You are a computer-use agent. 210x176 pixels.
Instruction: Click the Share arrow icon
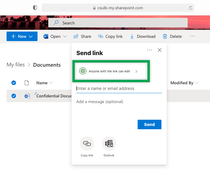[x=76, y=36]
